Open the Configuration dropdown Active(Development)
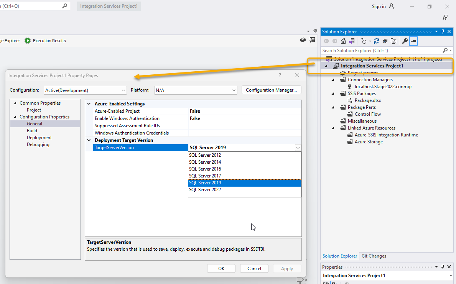The width and height of the screenshot is (456, 284). pos(85,90)
